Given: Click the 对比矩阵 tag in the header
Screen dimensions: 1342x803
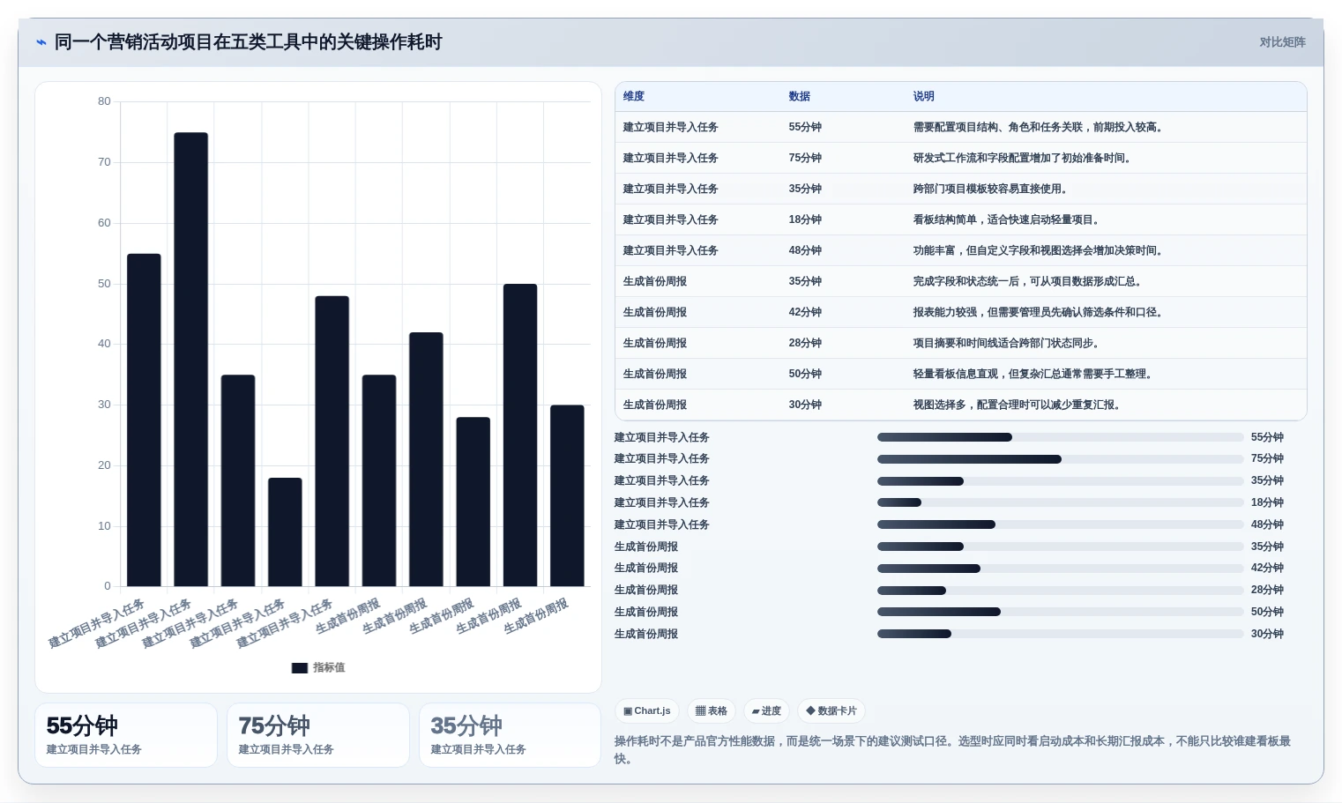Looking at the screenshot, I should pos(1282,42).
